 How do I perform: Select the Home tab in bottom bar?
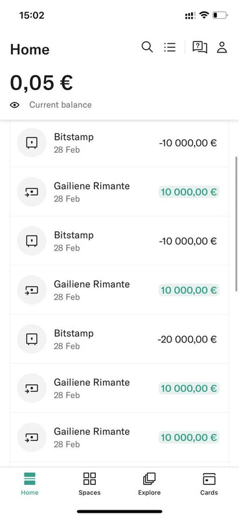tap(30, 484)
